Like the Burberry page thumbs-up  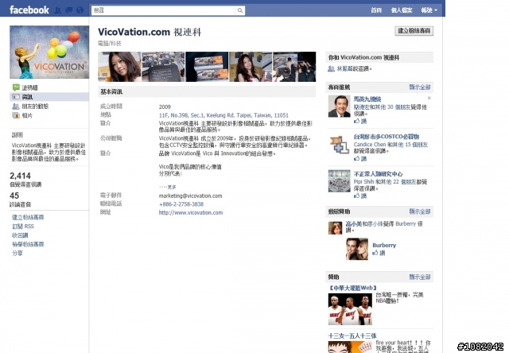[x=379, y=253]
